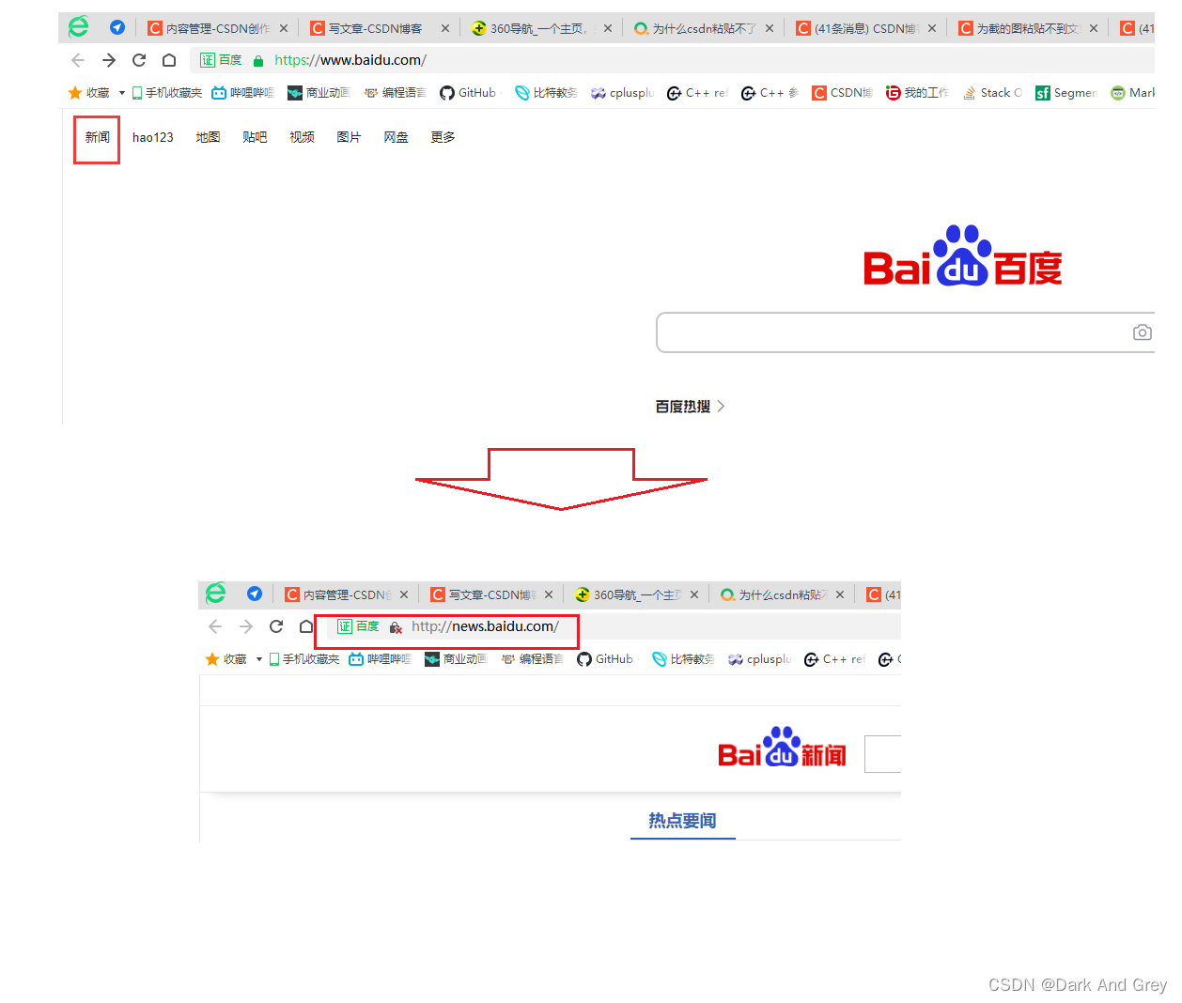Click the camera icon in Baidu search box
Screen dimensions: 1182x1003
(1143, 332)
